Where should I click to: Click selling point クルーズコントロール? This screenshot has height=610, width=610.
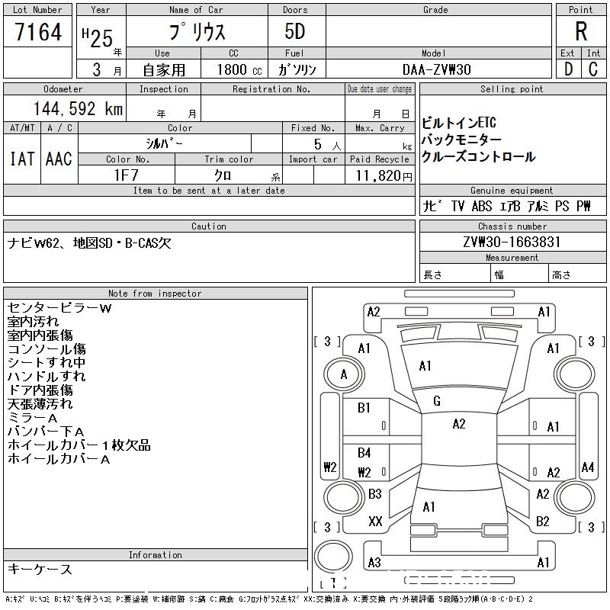click(479, 156)
